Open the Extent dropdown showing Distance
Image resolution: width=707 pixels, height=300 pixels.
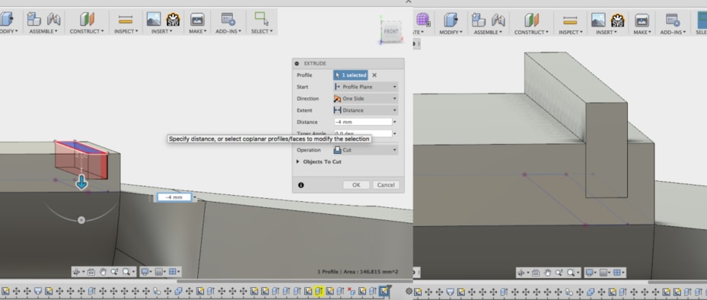pyautogui.click(x=365, y=110)
